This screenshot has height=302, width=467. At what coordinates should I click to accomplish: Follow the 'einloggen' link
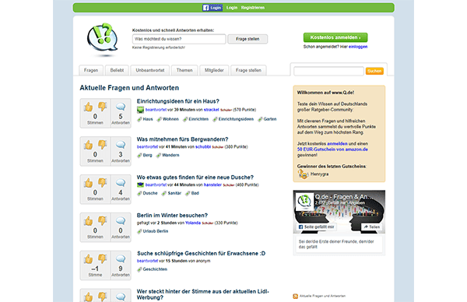[358, 47]
